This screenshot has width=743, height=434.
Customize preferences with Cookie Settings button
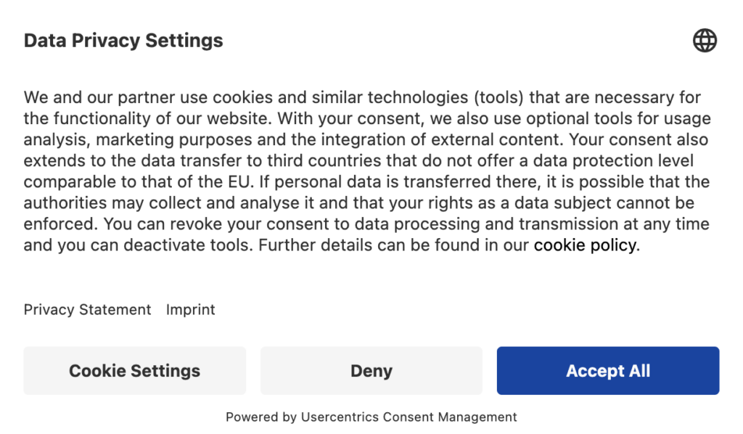(134, 371)
